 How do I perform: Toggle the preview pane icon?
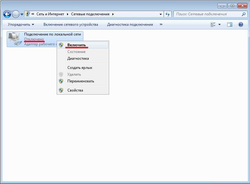point(230,24)
